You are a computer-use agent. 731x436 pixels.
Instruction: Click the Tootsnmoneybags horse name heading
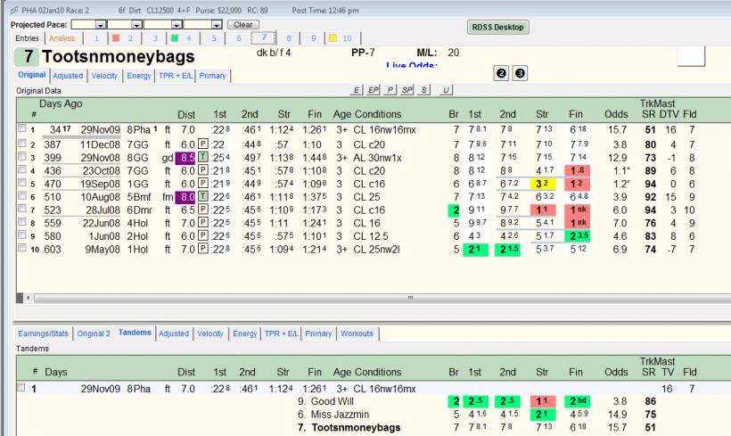119,56
